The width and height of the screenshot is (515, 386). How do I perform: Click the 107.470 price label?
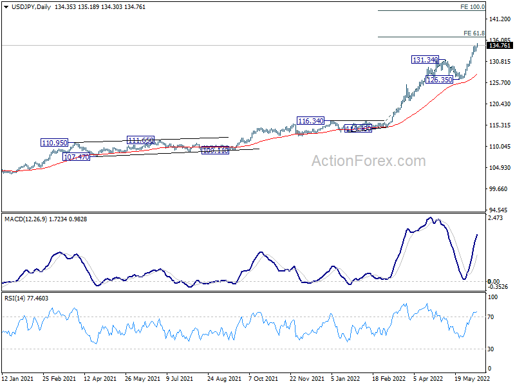click(76, 157)
